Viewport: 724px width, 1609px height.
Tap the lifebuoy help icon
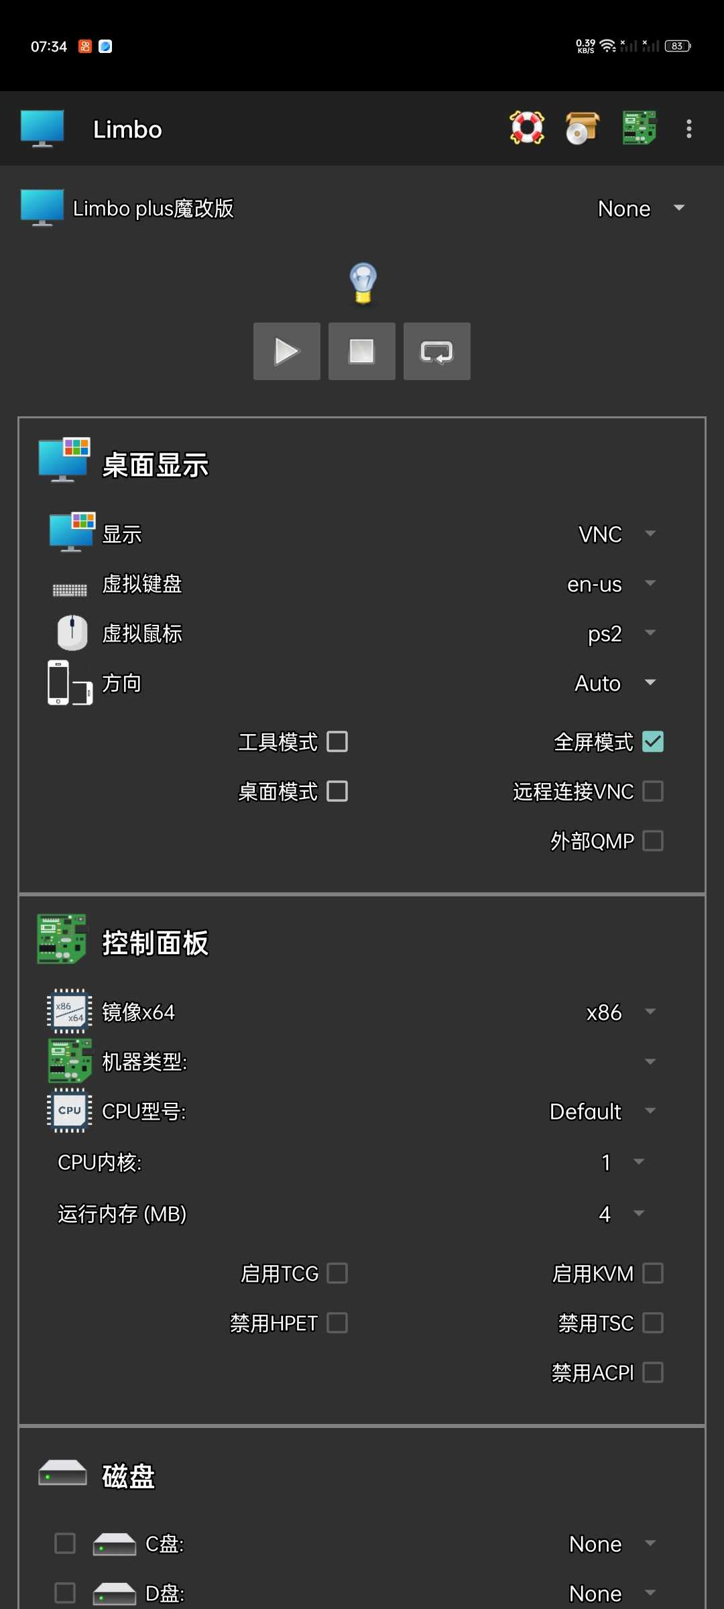coord(527,128)
